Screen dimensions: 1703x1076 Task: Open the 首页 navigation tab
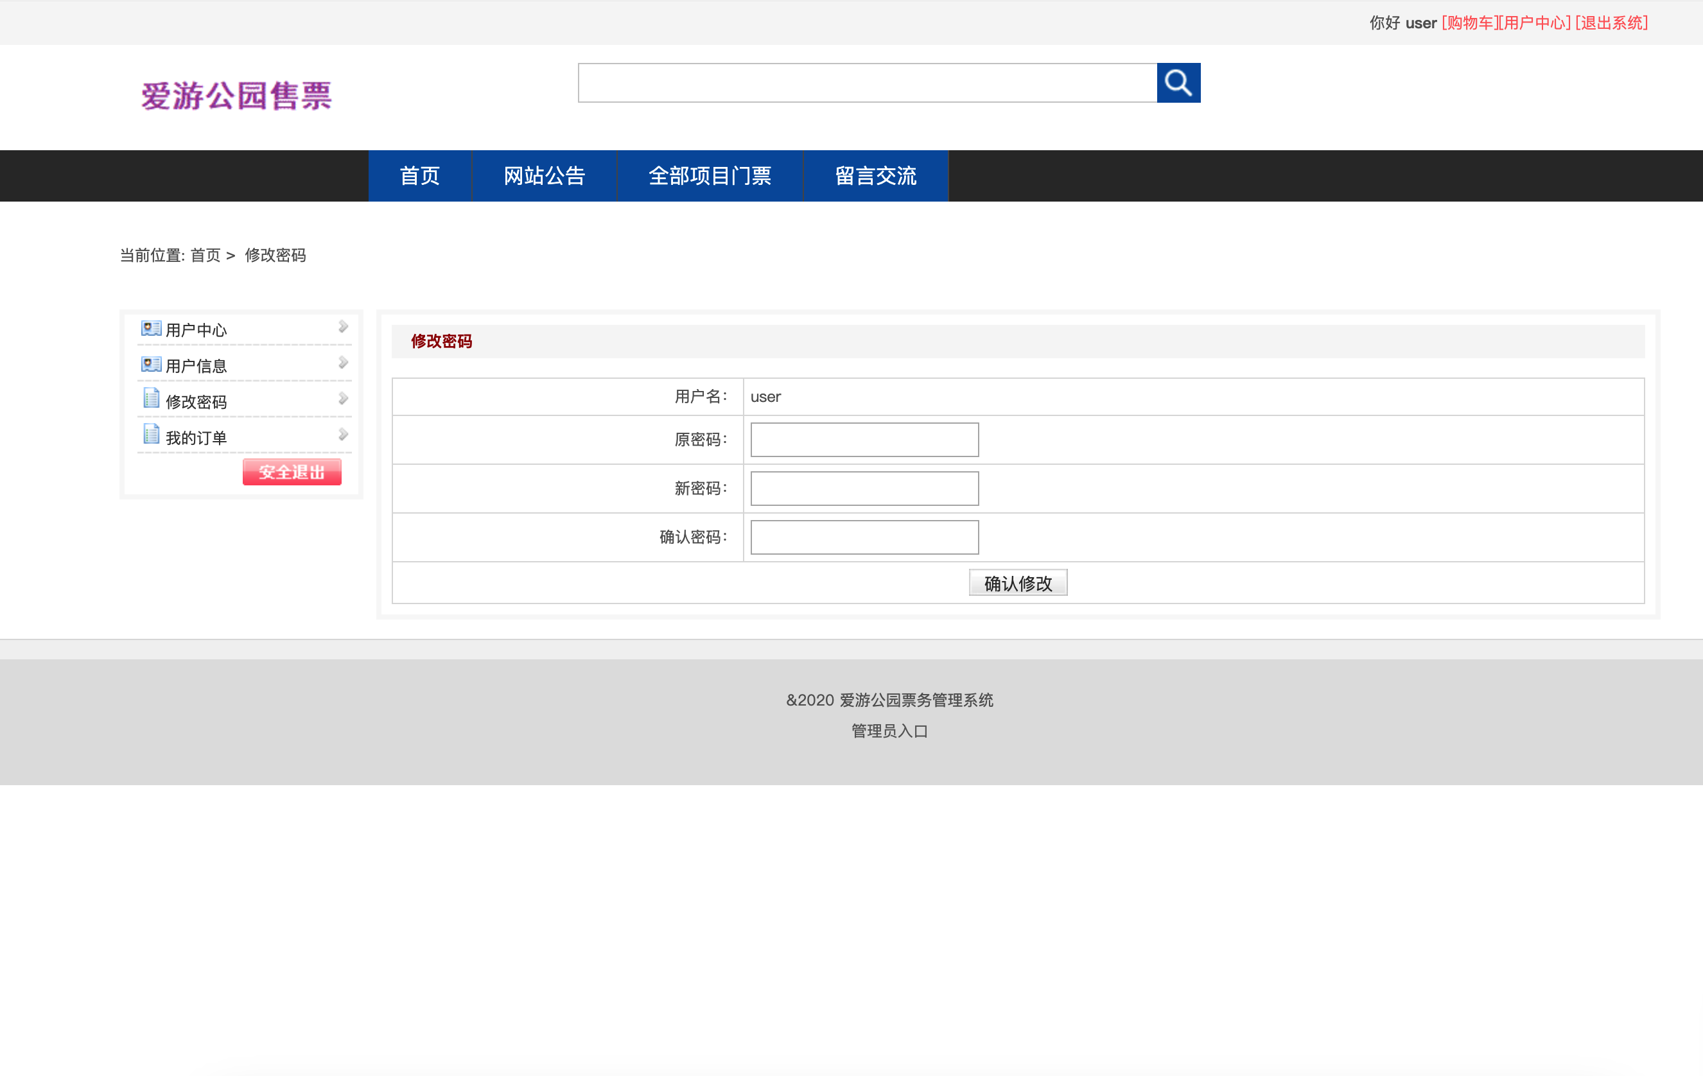(x=419, y=175)
